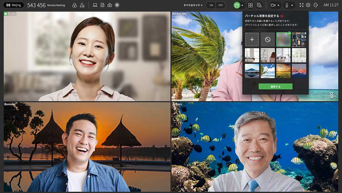The width and height of the screenshot is (342, 193).
Task: Click the Remote Meeting label
Action: [56, 5]
